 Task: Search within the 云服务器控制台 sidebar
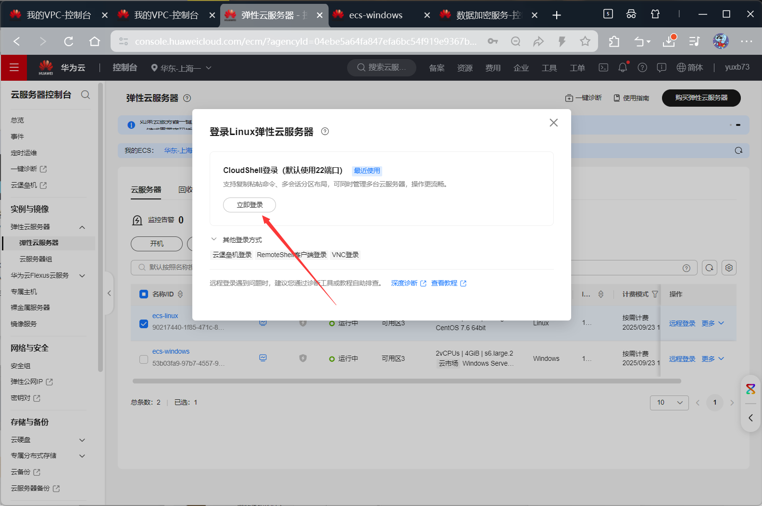pyautogui.click(x=86, y=95)
